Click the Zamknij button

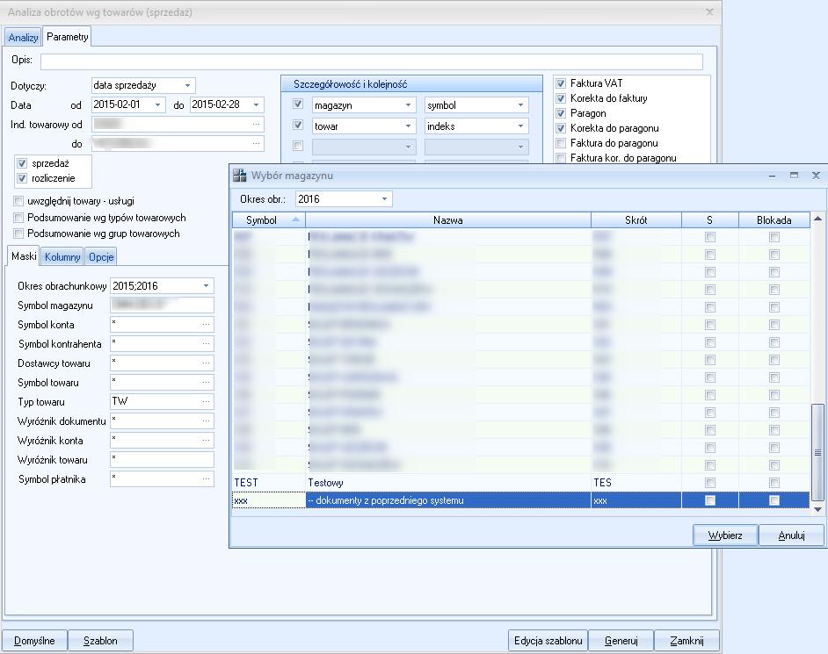686,641
